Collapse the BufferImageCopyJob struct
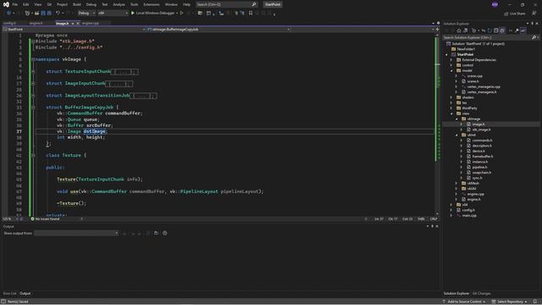The height and width of the screenshot is (305, 542). click(x=34, y=108)
